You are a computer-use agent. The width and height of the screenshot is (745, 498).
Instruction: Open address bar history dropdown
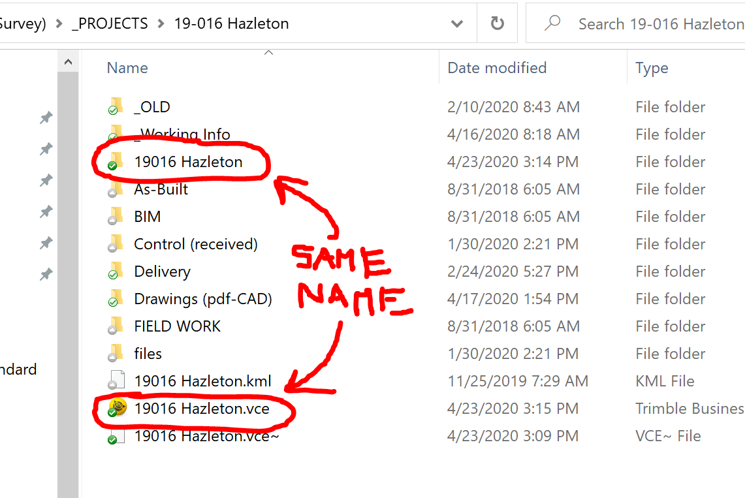coord(457,24)
